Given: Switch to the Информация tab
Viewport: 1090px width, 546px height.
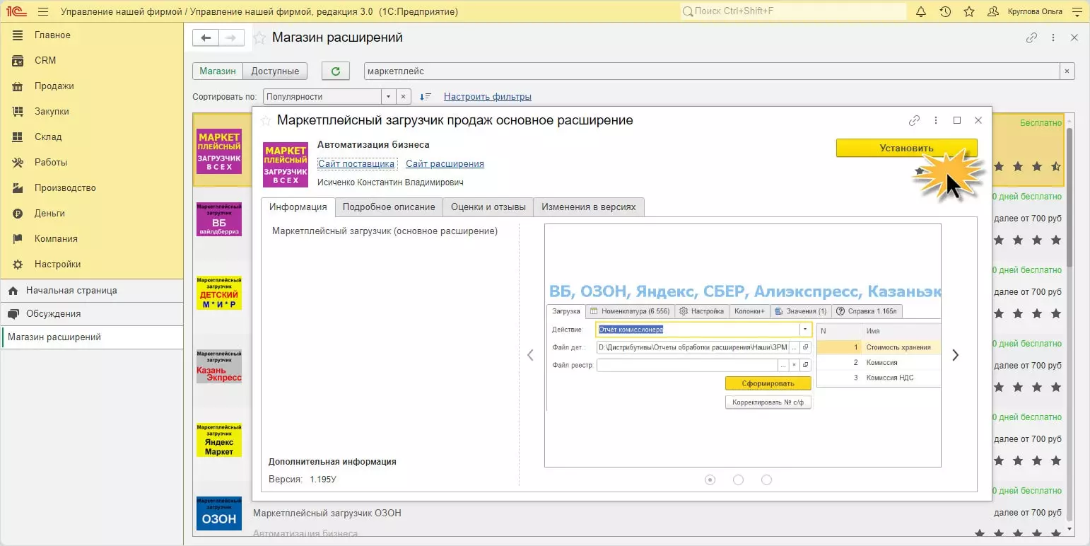Looking at the screenshot, I should pyautogui.click(x=298, y=207).
